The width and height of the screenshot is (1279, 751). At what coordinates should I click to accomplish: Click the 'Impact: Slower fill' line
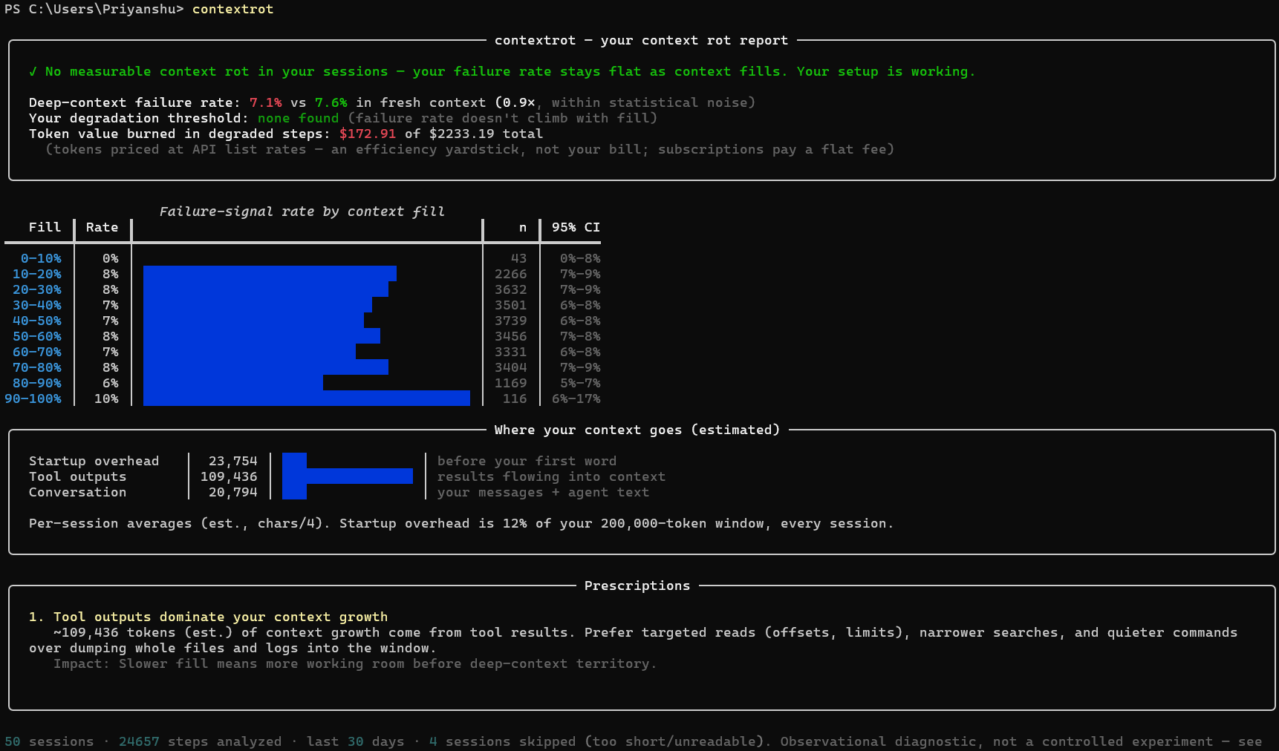pos(355,663)
